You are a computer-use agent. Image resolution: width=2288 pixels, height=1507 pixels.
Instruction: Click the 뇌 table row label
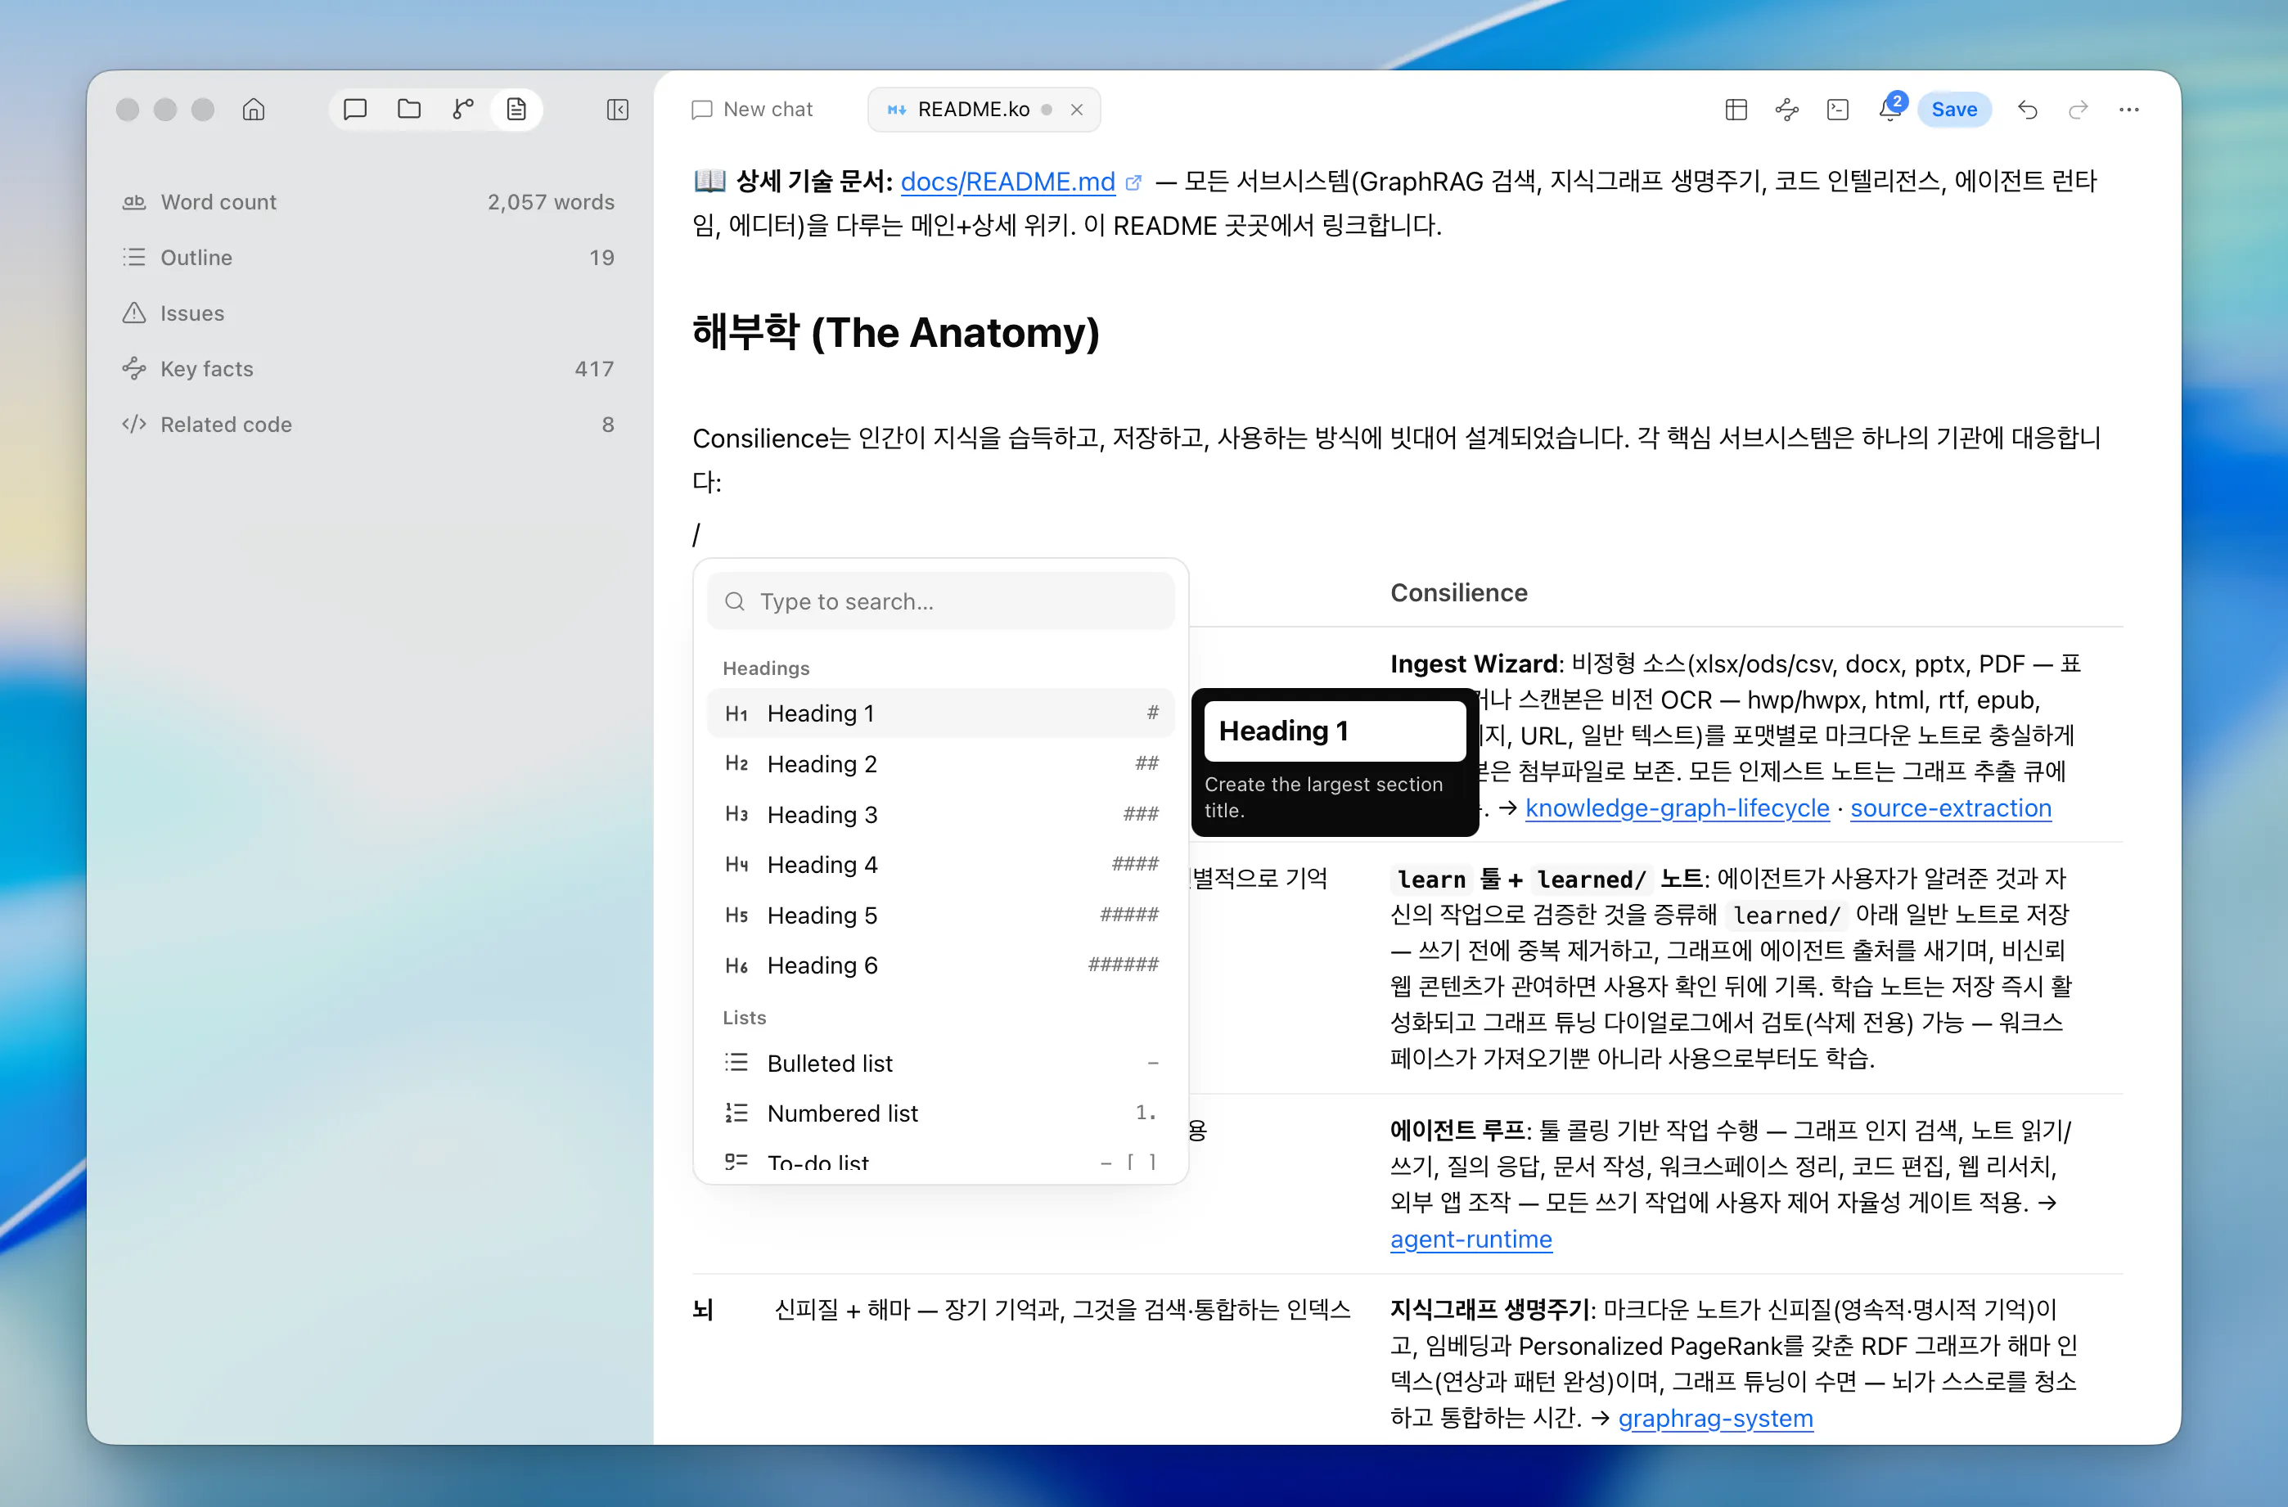click(x=703, y=1310)
